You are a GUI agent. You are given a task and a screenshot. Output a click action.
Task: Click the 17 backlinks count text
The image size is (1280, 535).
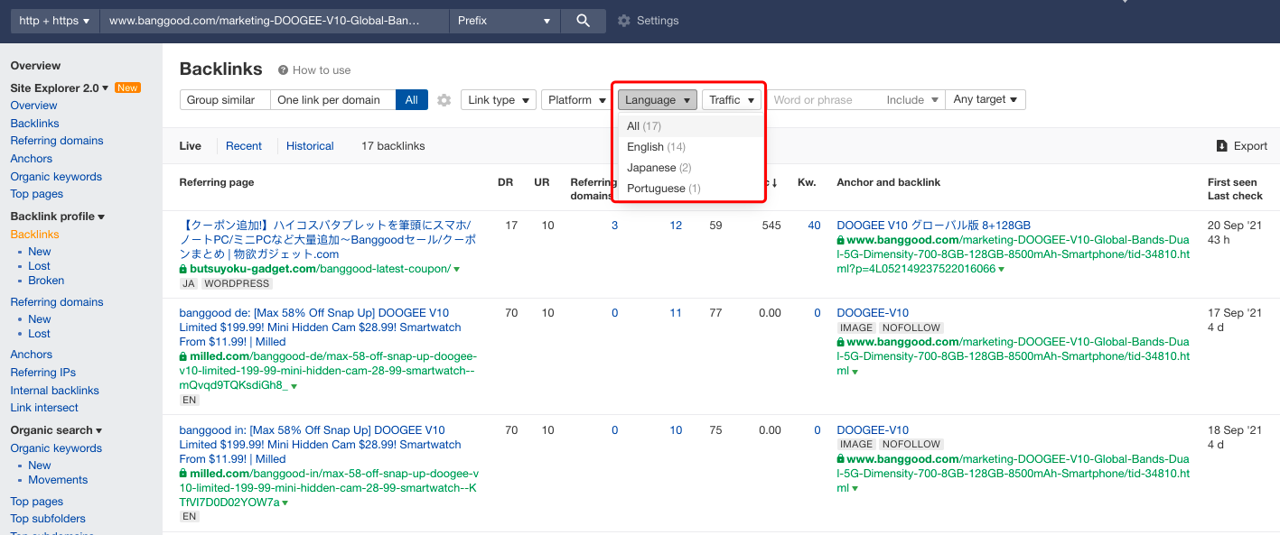pyautogui.click(x=393, y=146)
